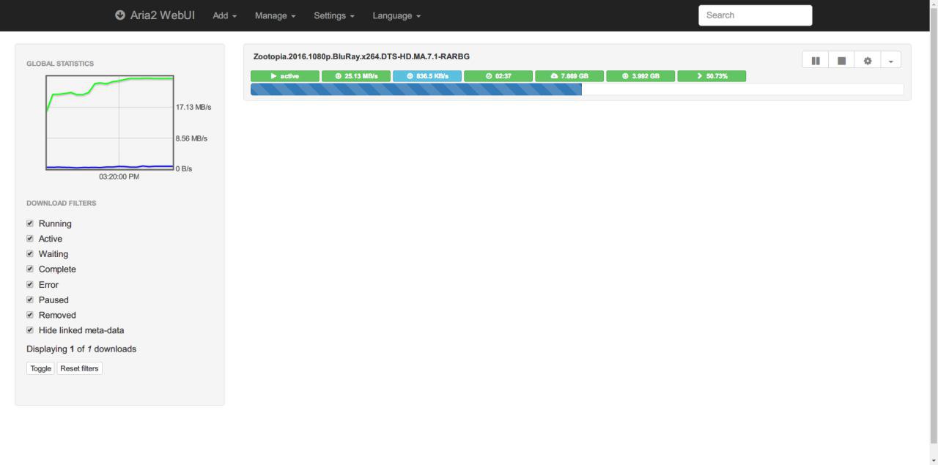Toggle the Removed filter checkbox
The image size is (938, 465).
tap(30, 315)
